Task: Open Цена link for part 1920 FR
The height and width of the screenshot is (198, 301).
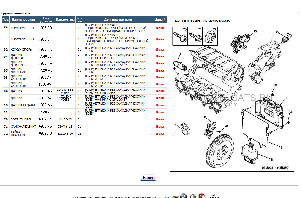Action: (x=160, y=63)
